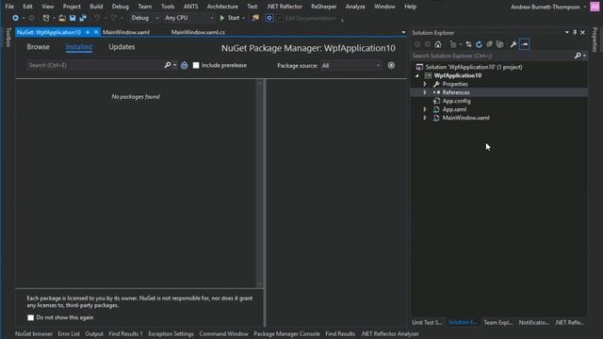Click the NuGet package search field
The image size is (603, 339).
94,65
